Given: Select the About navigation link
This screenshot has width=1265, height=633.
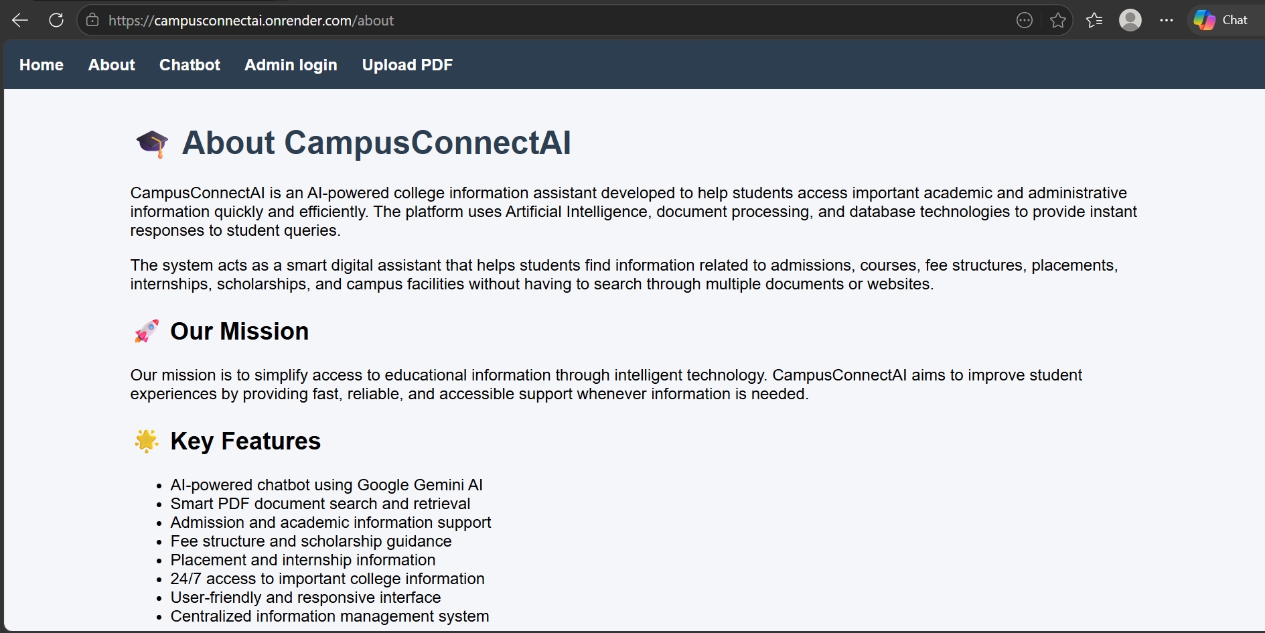Looking at the screenshot, I should [x=112, y=65].
